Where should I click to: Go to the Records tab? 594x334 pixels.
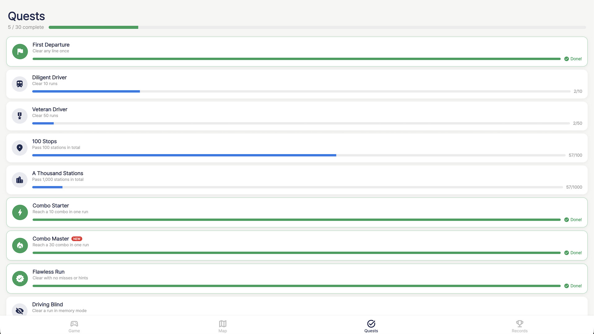point(520,326)
